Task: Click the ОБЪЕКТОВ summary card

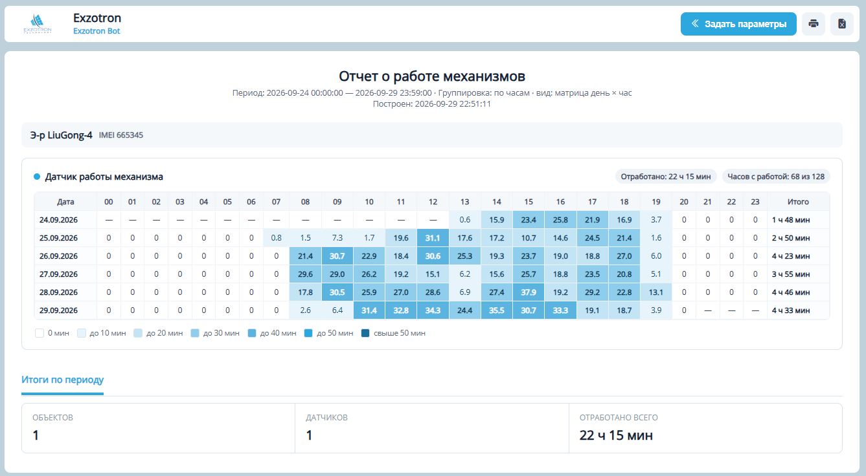Action: [x=158, y=428]
